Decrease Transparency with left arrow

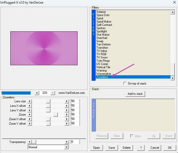(x=30, y=142)
